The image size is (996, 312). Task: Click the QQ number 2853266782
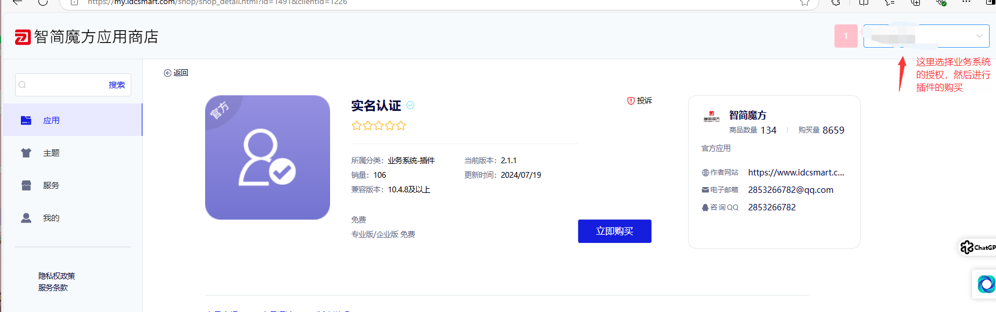coord(772,207)
